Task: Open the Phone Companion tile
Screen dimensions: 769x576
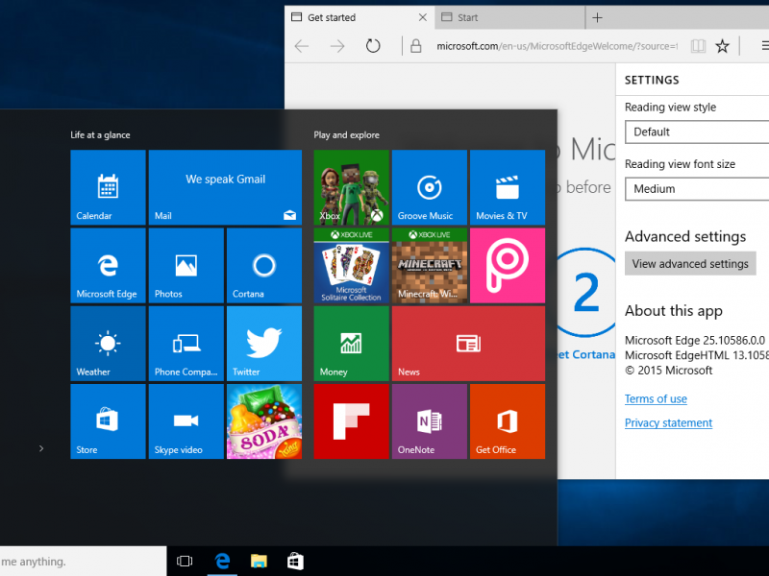Action: tap(186, 343)
